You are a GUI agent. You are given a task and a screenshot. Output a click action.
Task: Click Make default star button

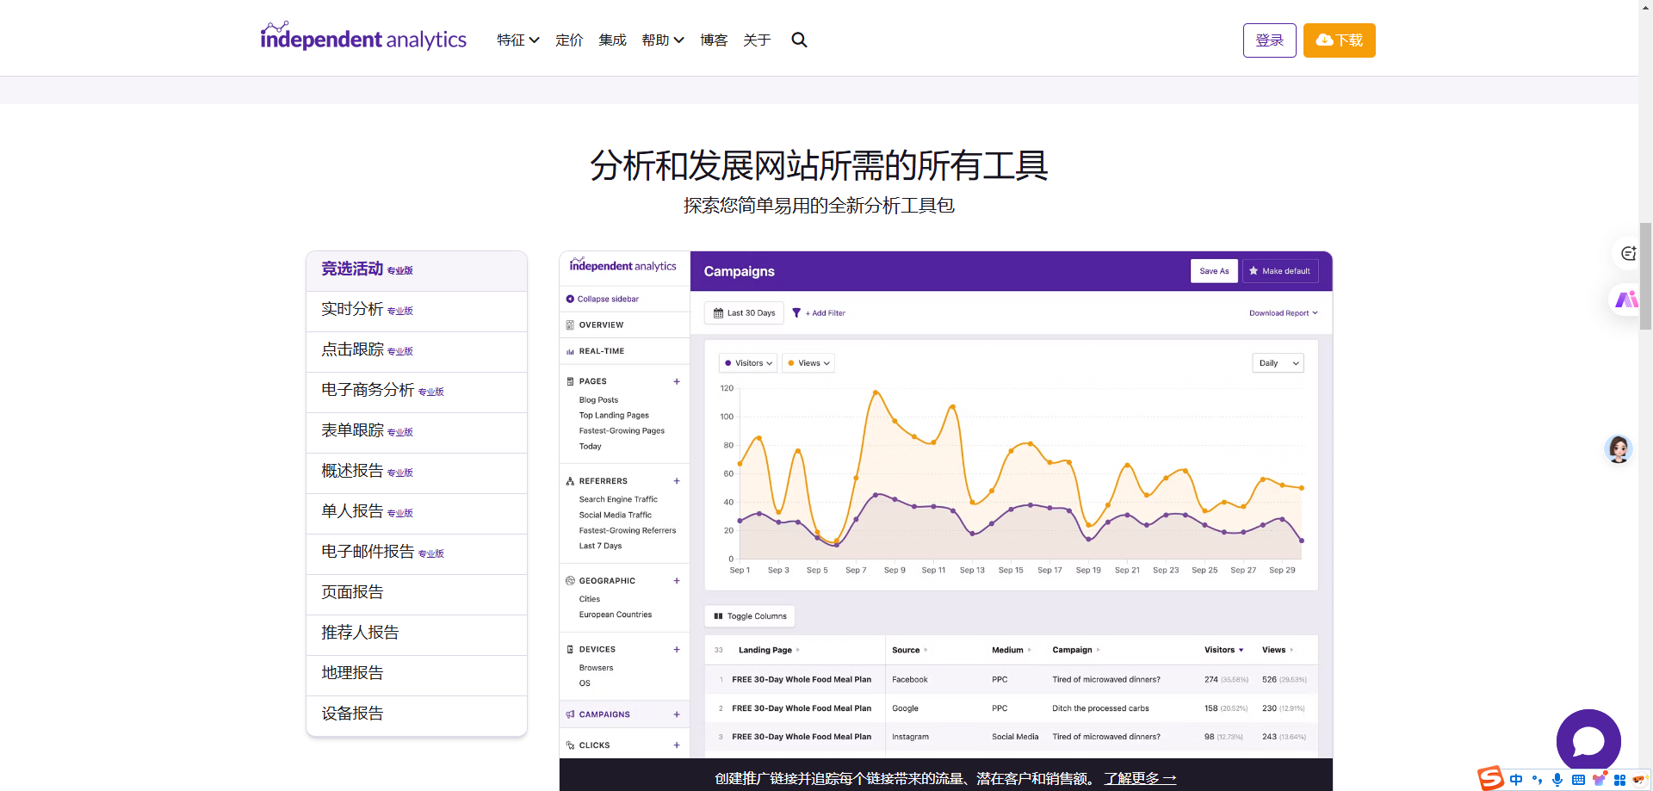click(x=1279, y=271)
